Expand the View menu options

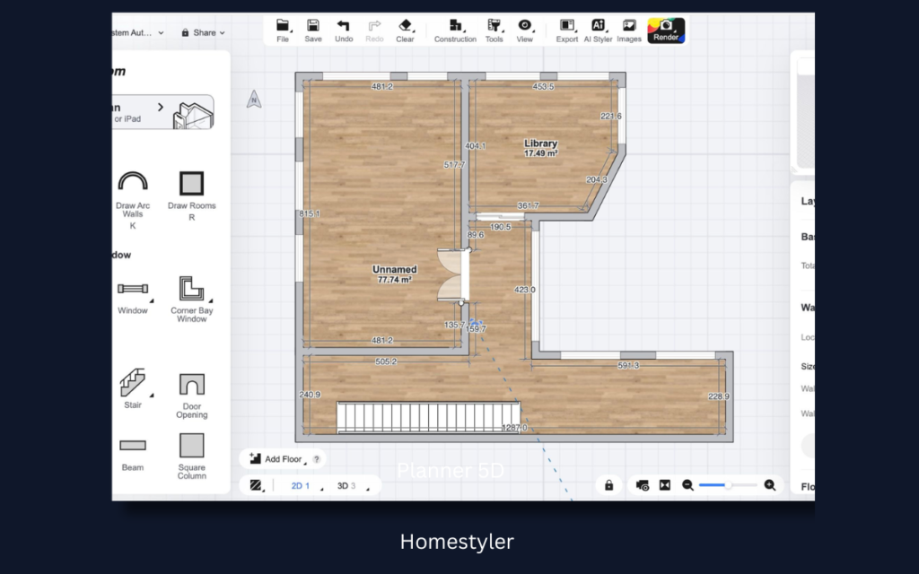pos(525,29)
